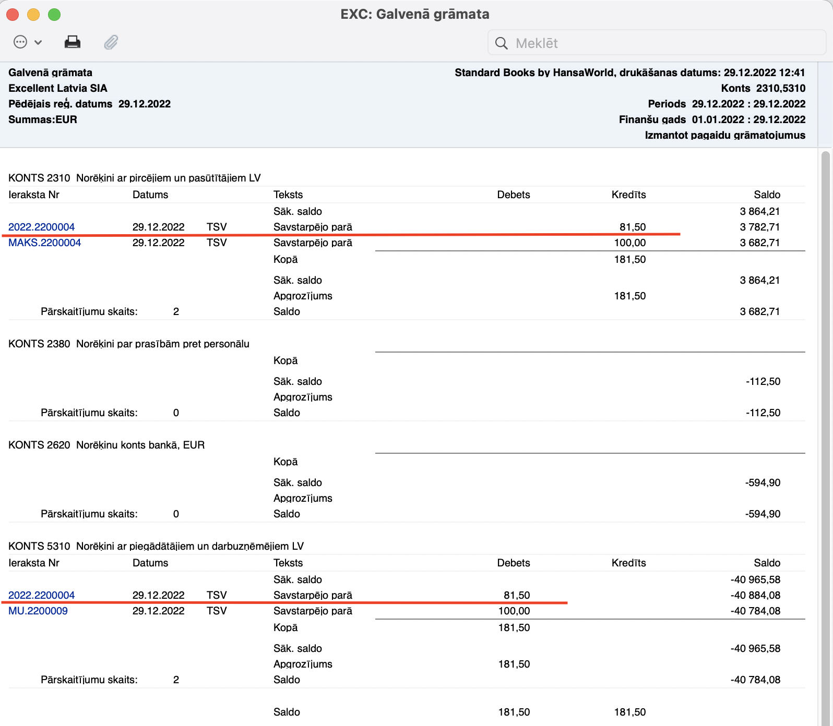This screenshot has width=833, height=726.
Task: Expand the chevron next to ellipsis icon
Action: click(x=38, y=43)
